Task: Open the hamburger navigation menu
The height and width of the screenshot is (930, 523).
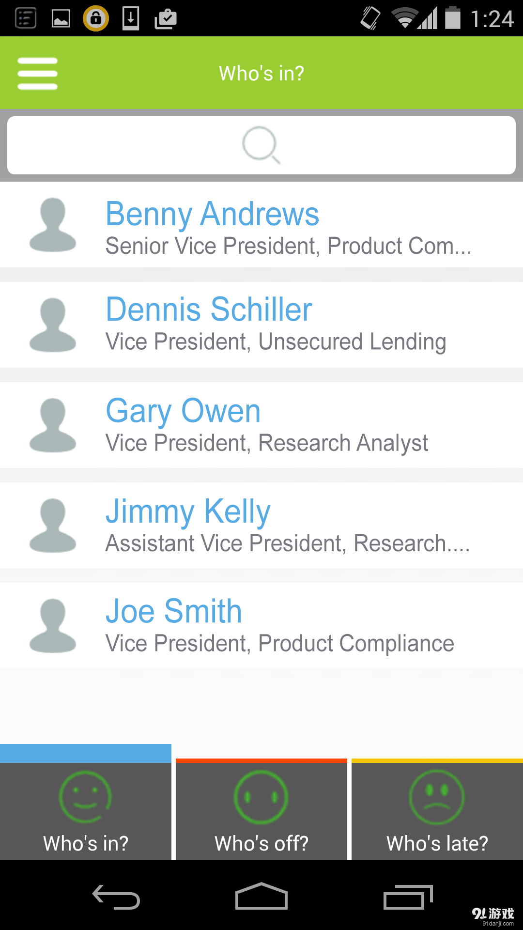Action: pos(37,74)
